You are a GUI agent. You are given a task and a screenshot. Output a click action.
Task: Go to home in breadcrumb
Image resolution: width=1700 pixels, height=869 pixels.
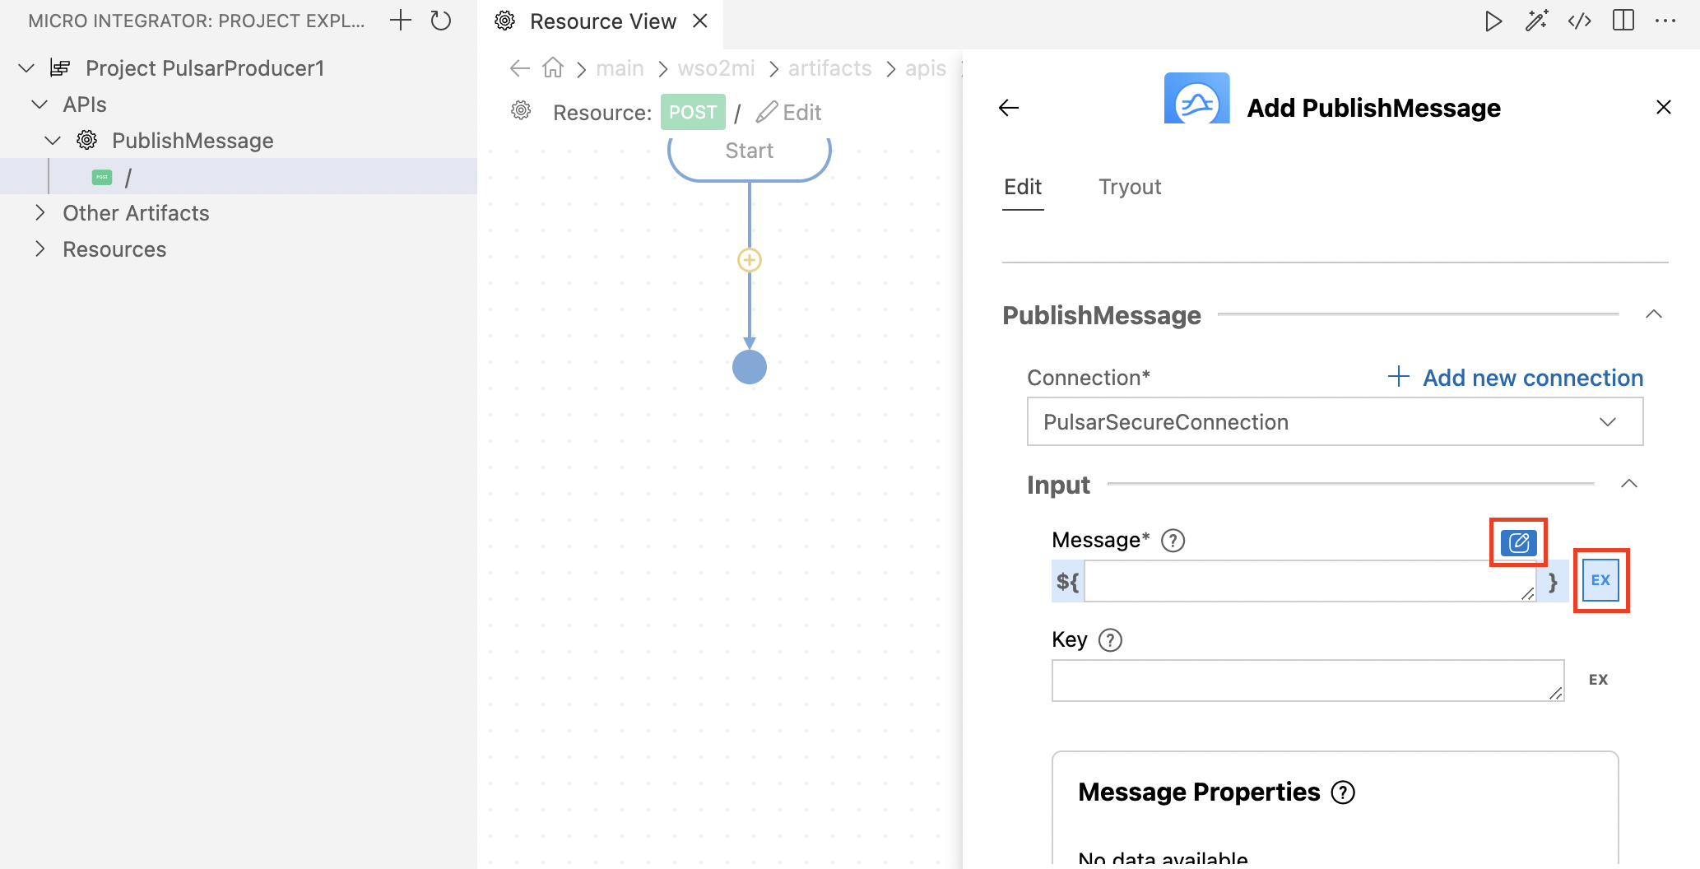pos(553,67)
